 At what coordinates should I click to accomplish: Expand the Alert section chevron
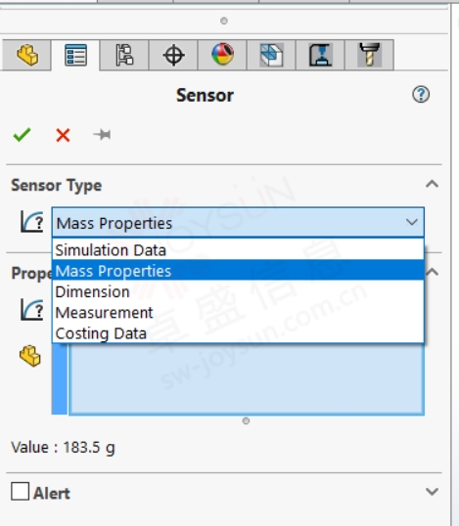(432, 492)
